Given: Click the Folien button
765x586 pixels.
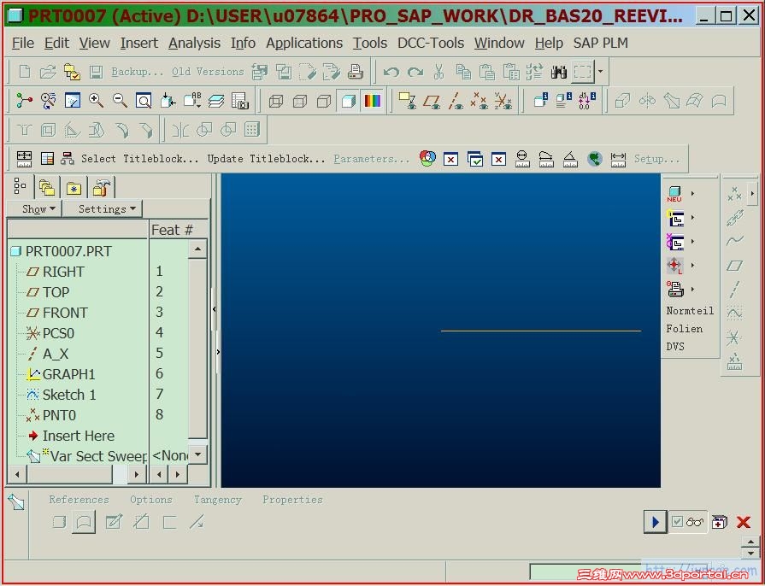Looking at the screenshot, I should 685,329.
